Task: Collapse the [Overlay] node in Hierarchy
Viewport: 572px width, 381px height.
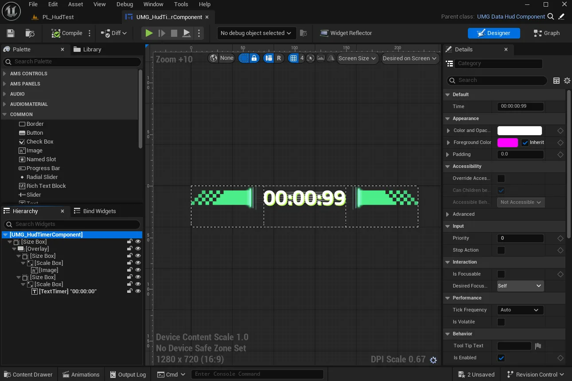Action: (x=14, y=249)
